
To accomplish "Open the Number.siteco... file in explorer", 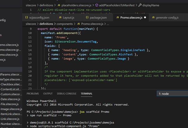I will (x=11, y=124).
